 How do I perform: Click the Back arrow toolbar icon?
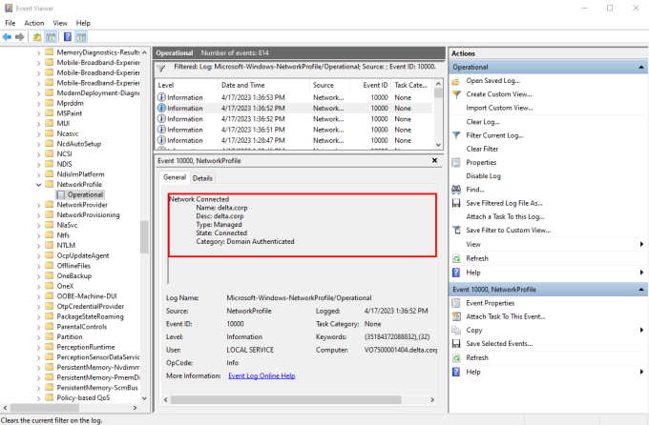tap(8, 36)
